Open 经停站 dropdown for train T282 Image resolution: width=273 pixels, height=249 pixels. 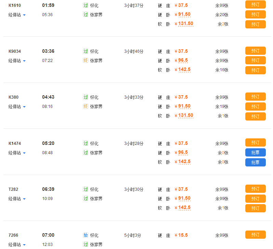(17, 199)
